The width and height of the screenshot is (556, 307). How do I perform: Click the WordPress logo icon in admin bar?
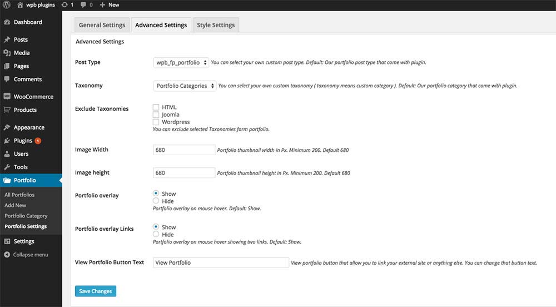7,4
